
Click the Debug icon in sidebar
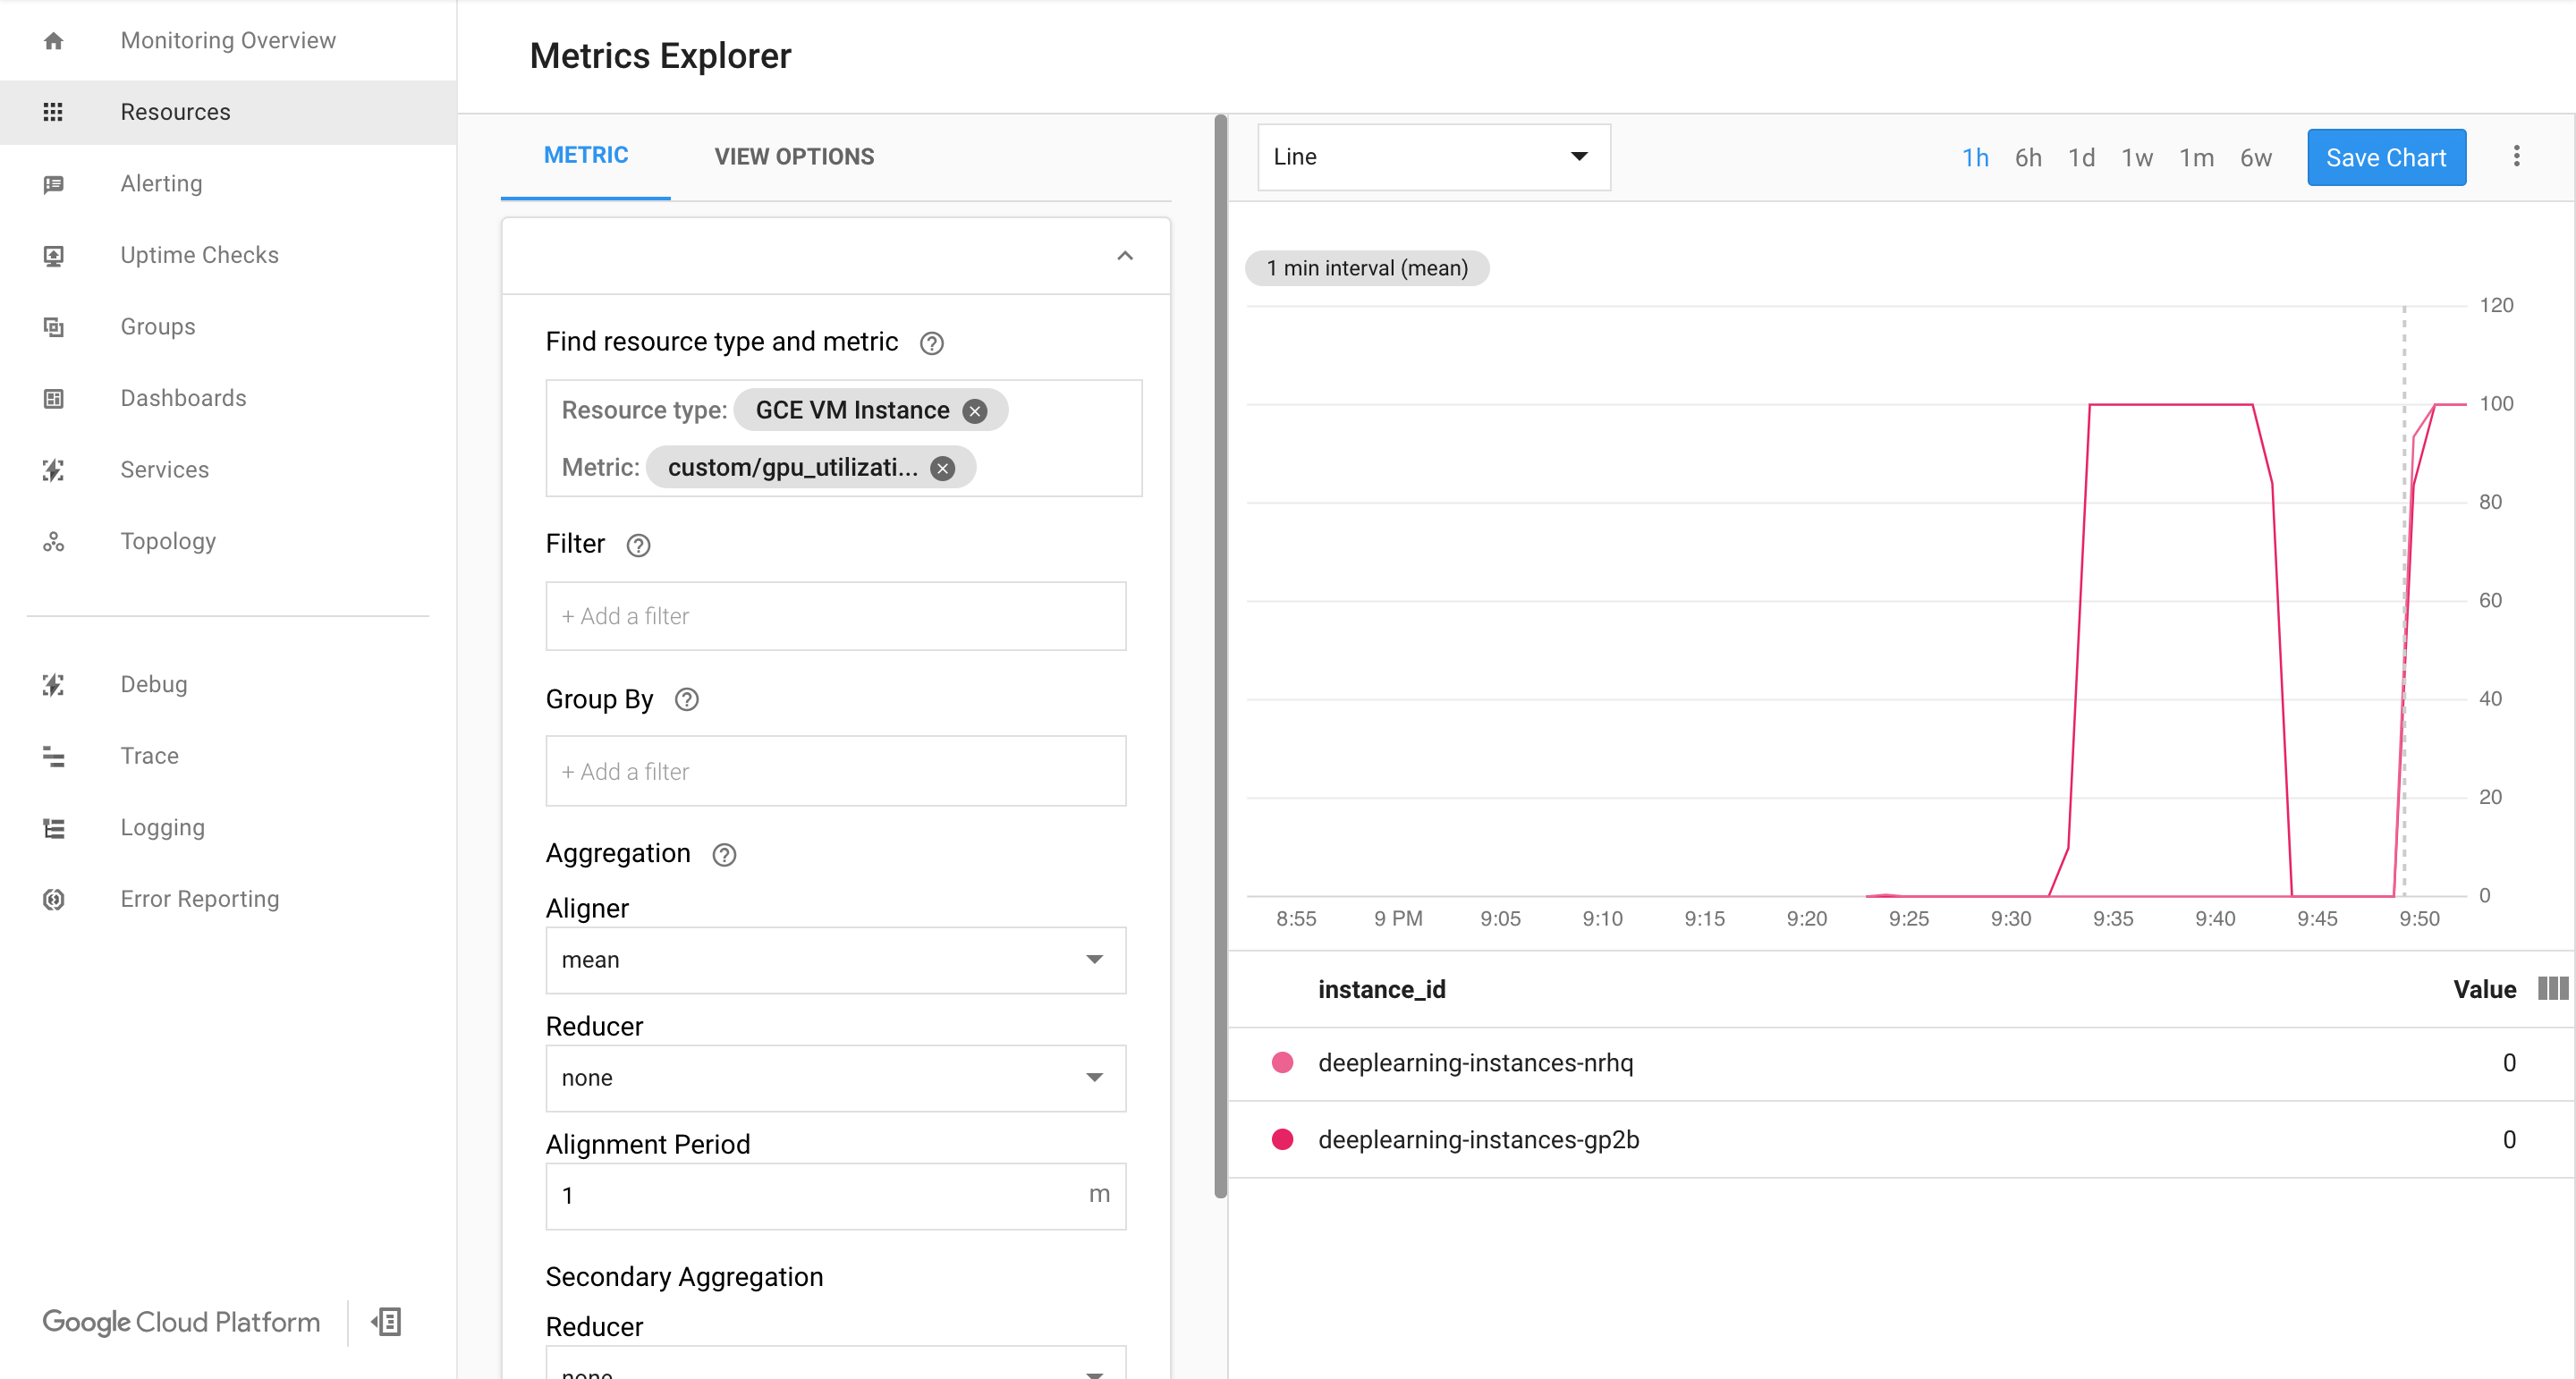point(53,682)
